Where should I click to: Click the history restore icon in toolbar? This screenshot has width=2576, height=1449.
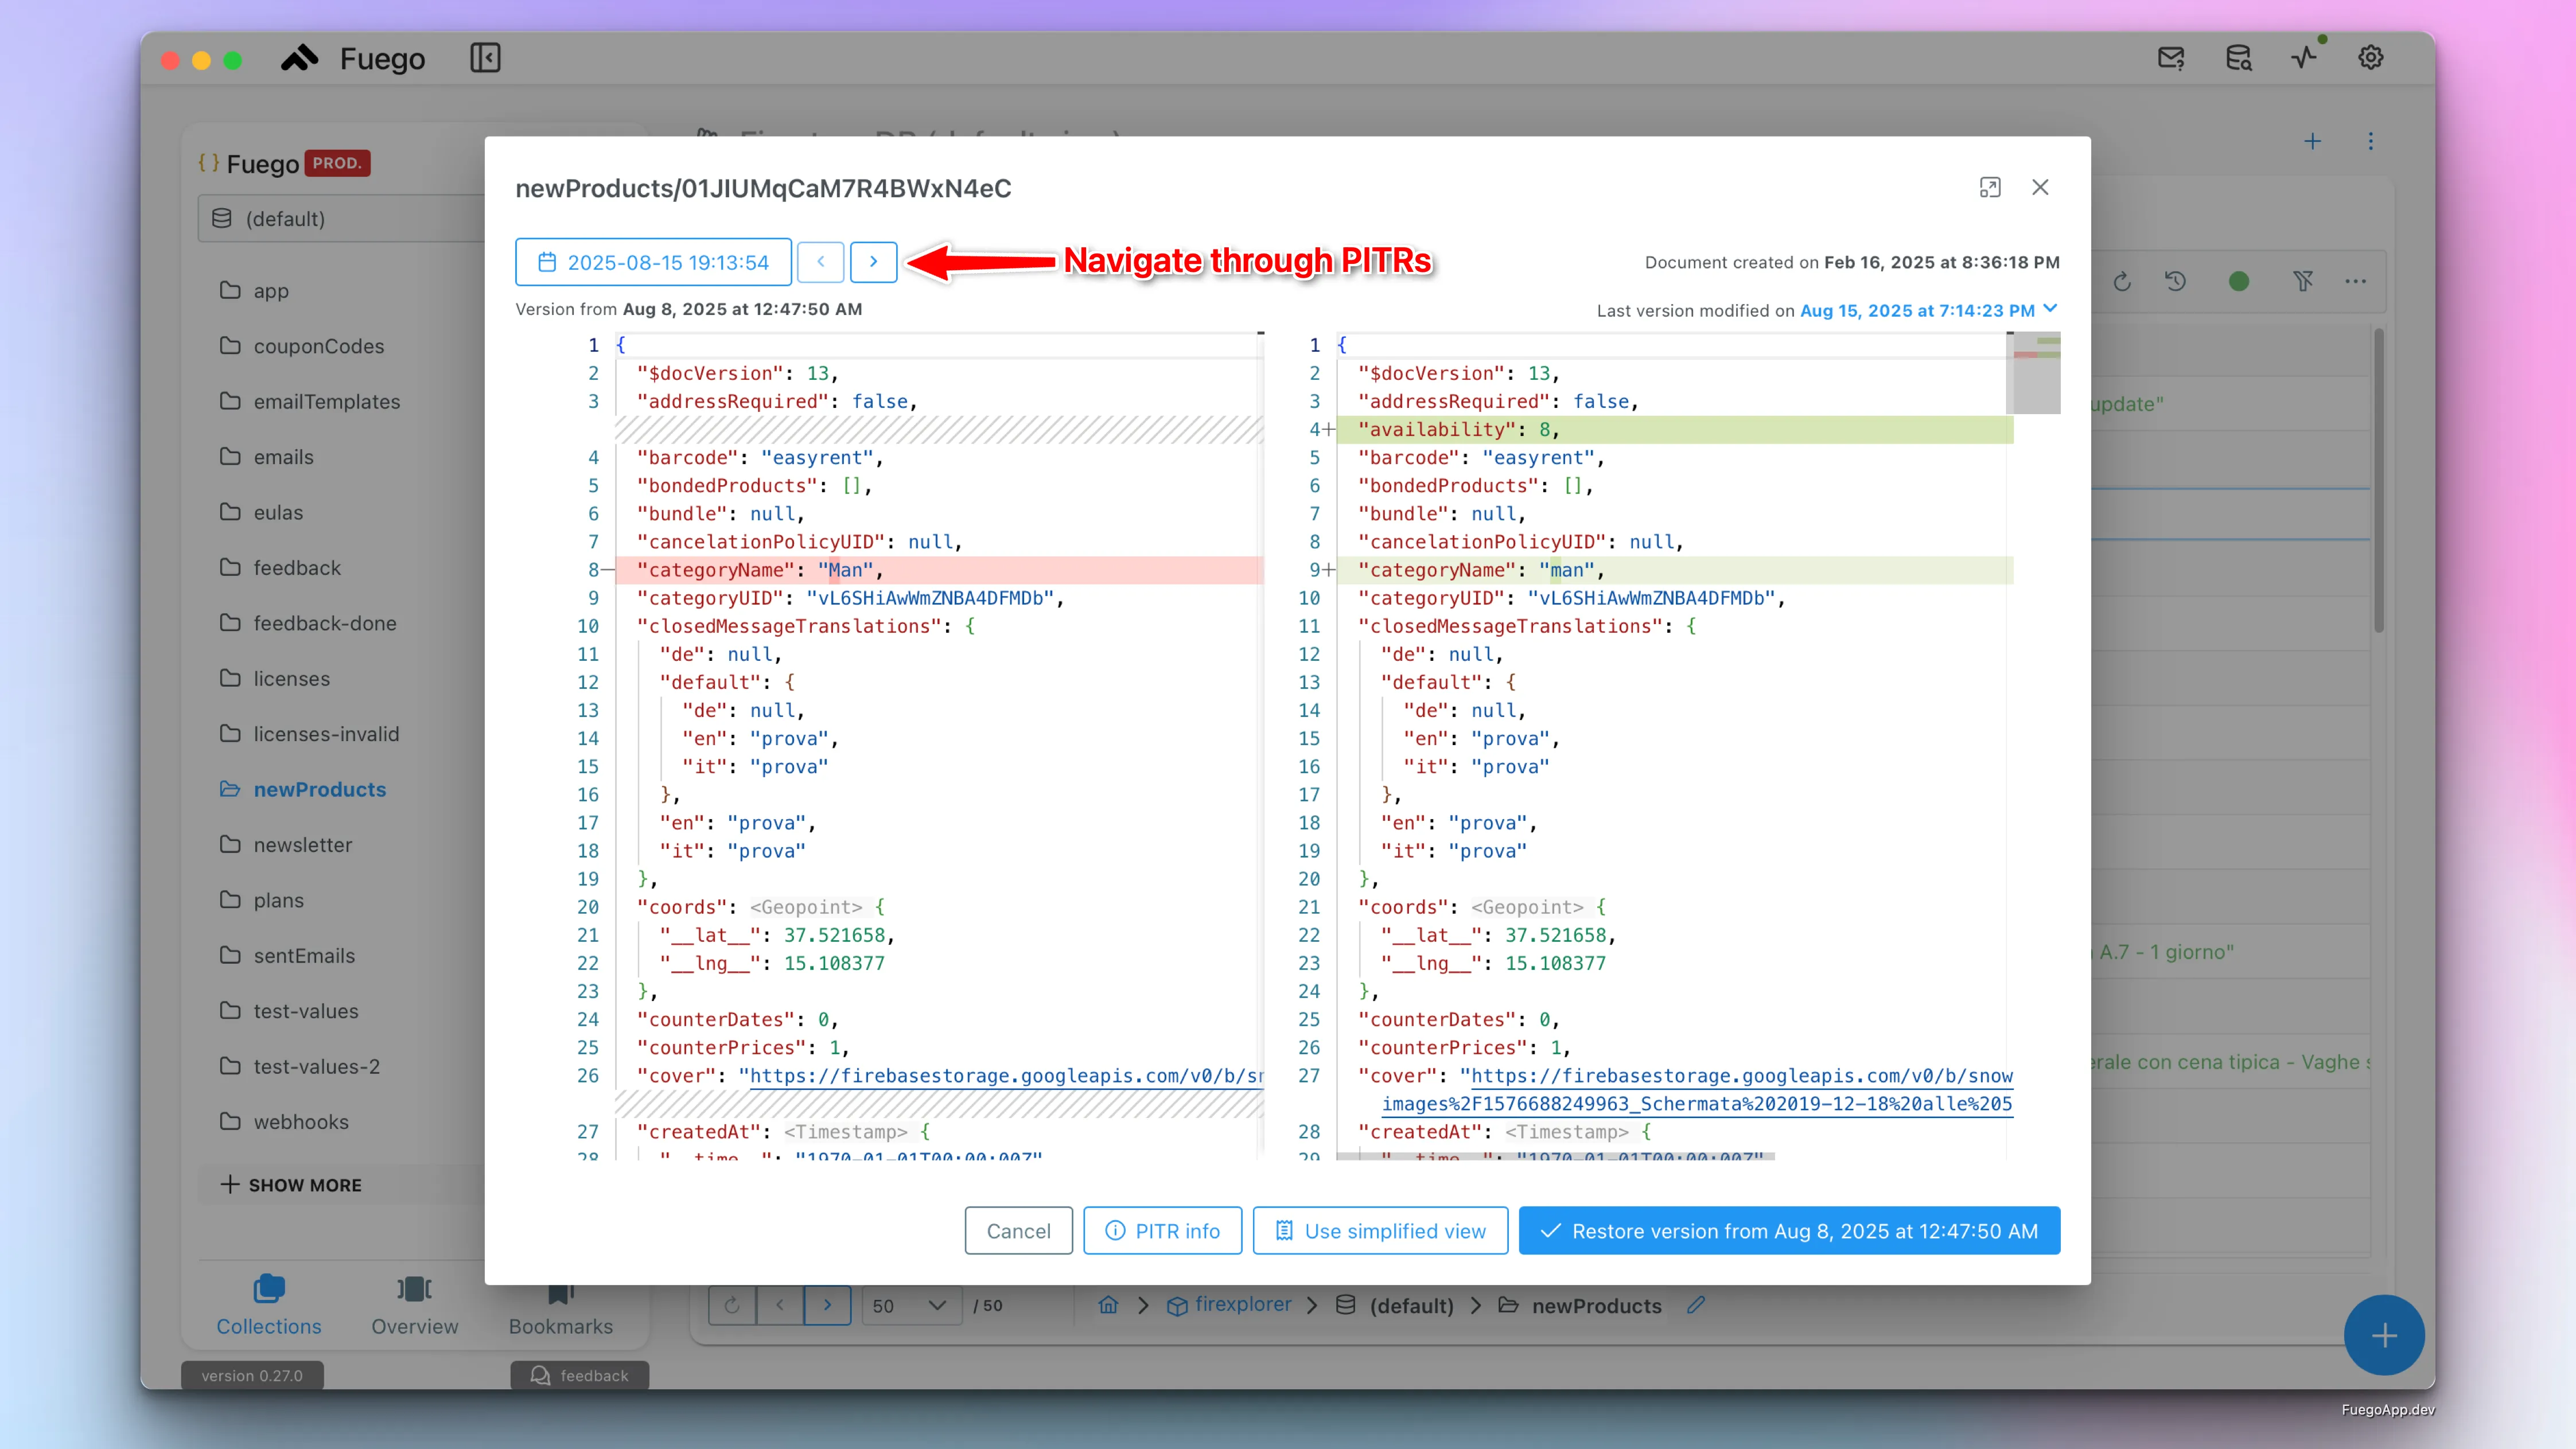[x=2175, y=282]
